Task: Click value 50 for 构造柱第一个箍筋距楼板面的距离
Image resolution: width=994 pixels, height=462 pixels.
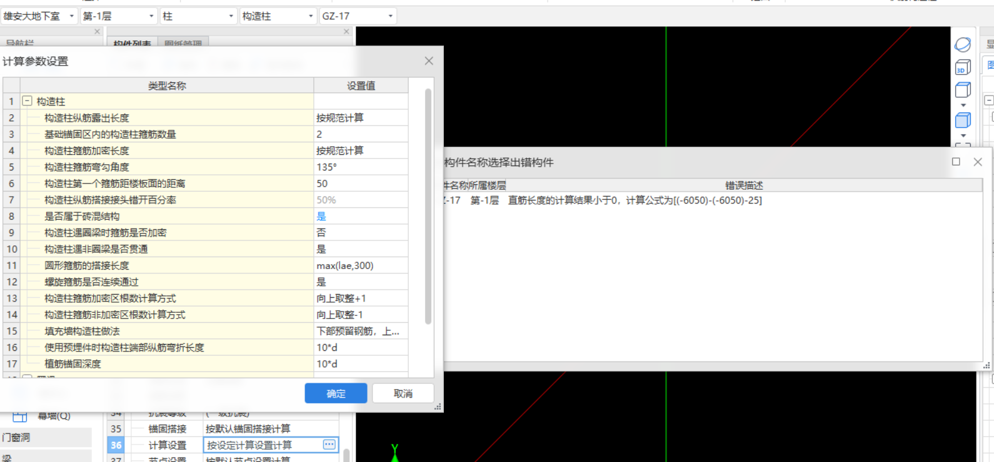Action: [361, 184]
